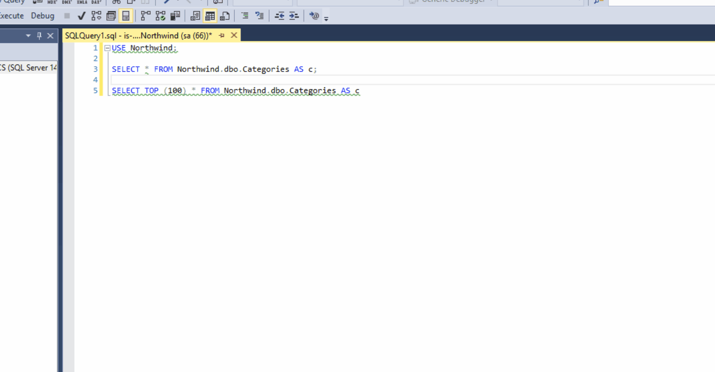Open the toolbar overflow options arrow
The height and width of the screenshot is (372, 715).
click(326, 18)
